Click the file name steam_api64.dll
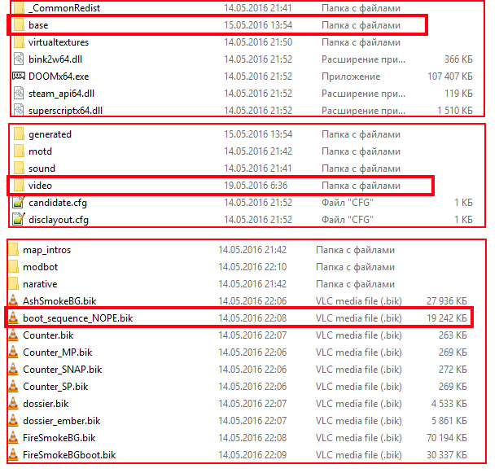The height and width of the screenshot is (473, 499). [61, 94]
